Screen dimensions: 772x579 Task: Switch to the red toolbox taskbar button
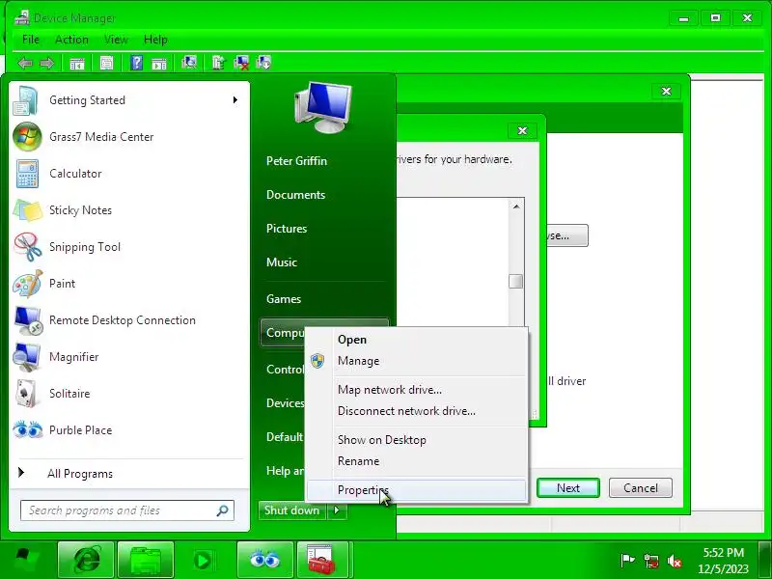point(322,561)
